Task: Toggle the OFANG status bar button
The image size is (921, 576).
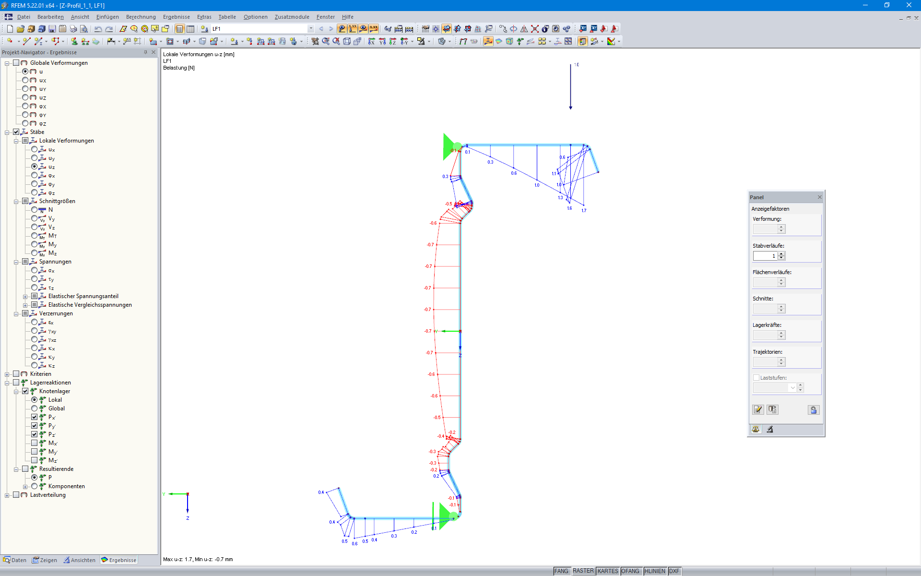Action: [630, 571]
